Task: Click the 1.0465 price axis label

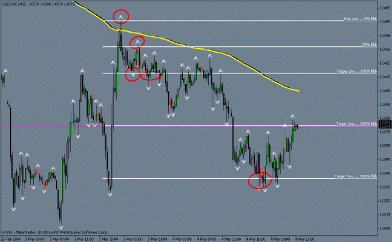Action: [x=384, y=8]
